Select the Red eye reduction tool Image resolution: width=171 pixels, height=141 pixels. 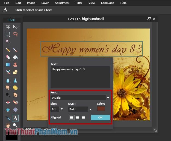point(8,102)
